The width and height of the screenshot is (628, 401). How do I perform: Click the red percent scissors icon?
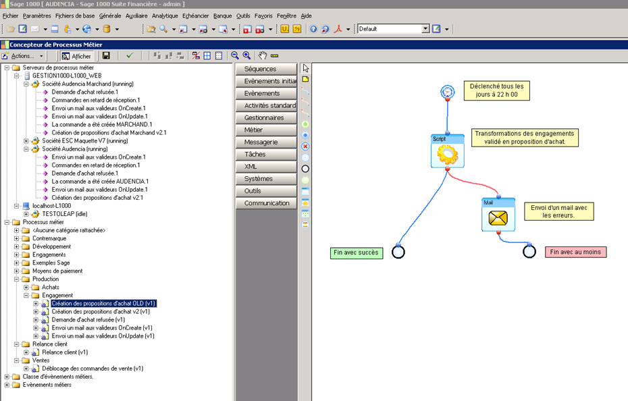[196, 55]
